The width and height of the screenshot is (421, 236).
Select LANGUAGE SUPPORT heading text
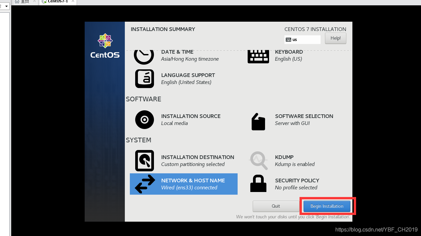point(188,75)
